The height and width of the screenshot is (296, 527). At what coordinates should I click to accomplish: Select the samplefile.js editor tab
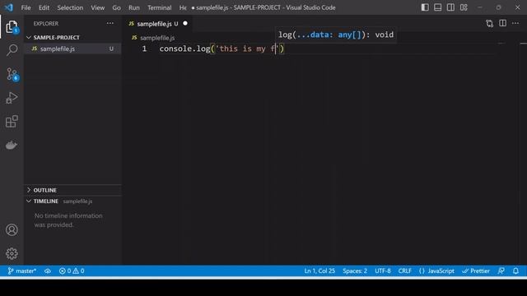(157, 24)
